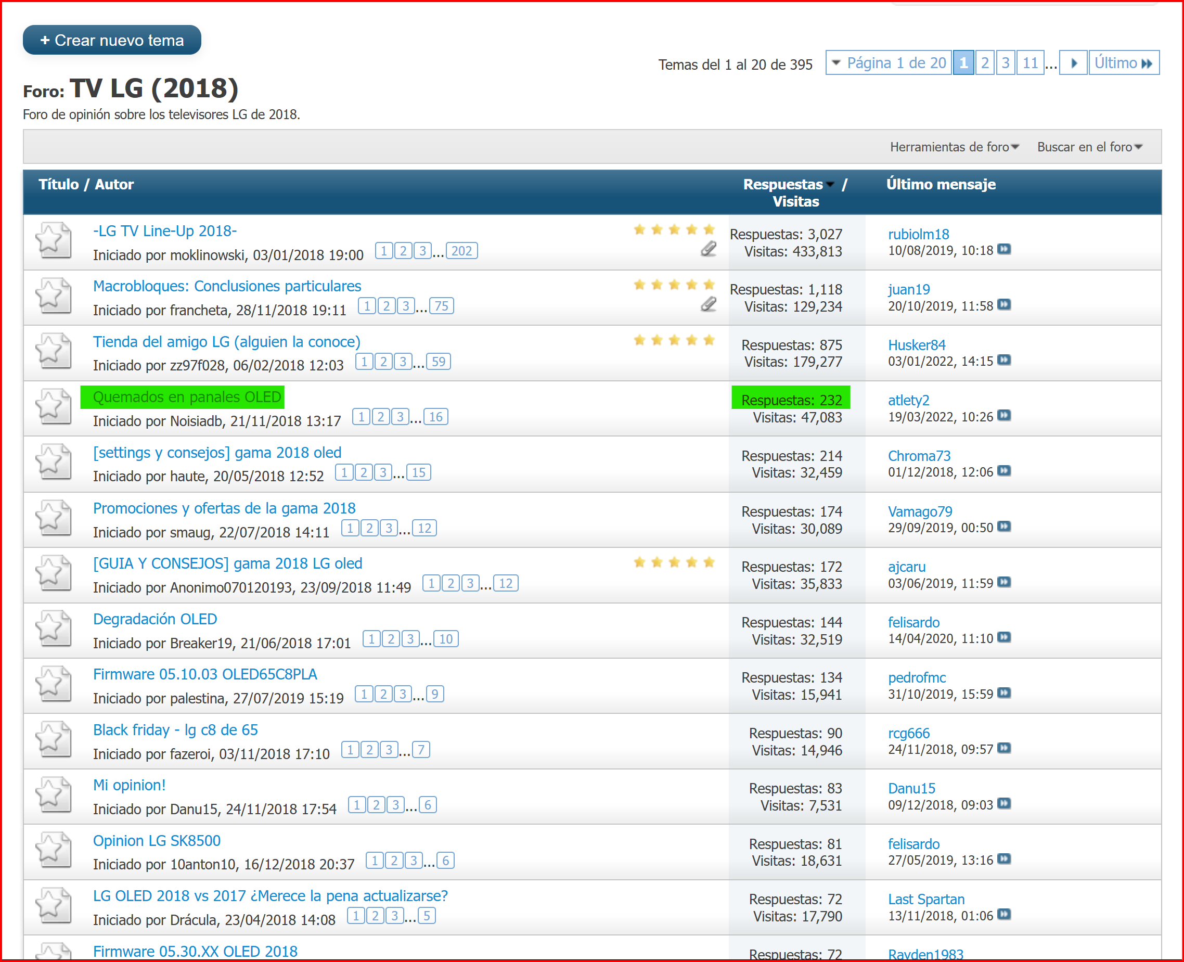Image resolution: width=1184 pixels, height=962 pixels.
Task: Open page 5 of LG OLED 2018 vs 2017
Action: coord(427,916)
